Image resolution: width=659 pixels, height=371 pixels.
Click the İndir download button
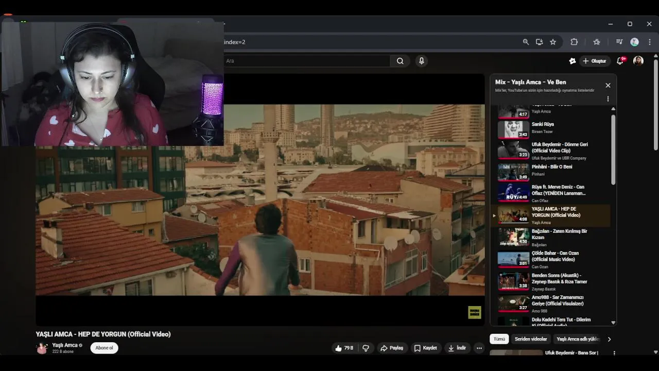[457, 348]
